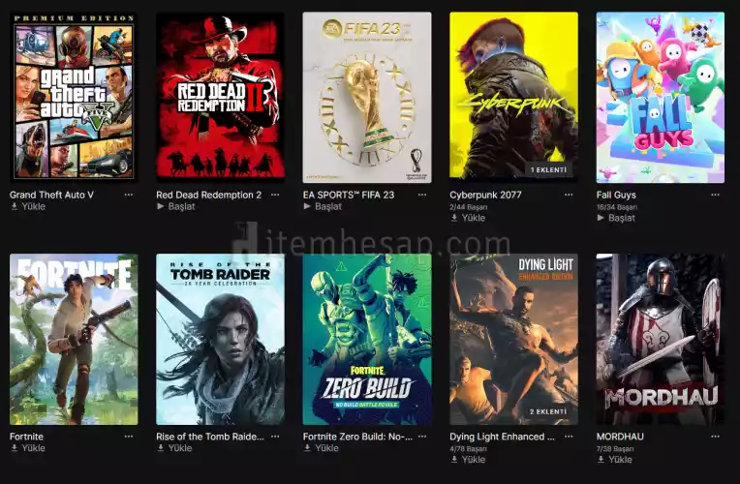Open the more options menu for Fall Guys
The width and height of the screenshot is (740, 484).
716,195
